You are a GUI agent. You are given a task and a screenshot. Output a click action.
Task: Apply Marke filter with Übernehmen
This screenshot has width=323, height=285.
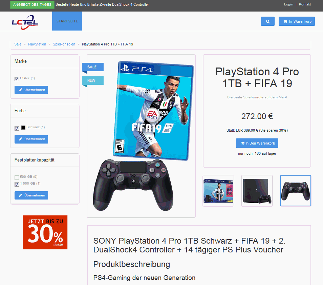(31, 90)
